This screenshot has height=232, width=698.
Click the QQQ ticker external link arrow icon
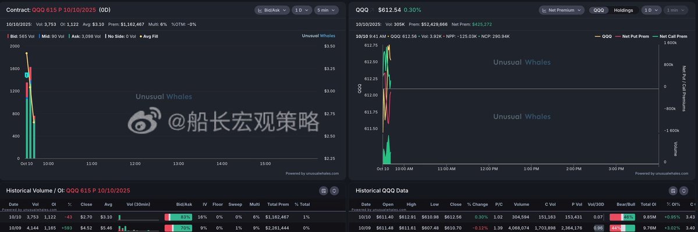click(373, 10)
